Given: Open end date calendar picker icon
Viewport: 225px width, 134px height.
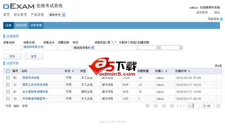Looking at the screenshot, I should [x=180, y=48].
